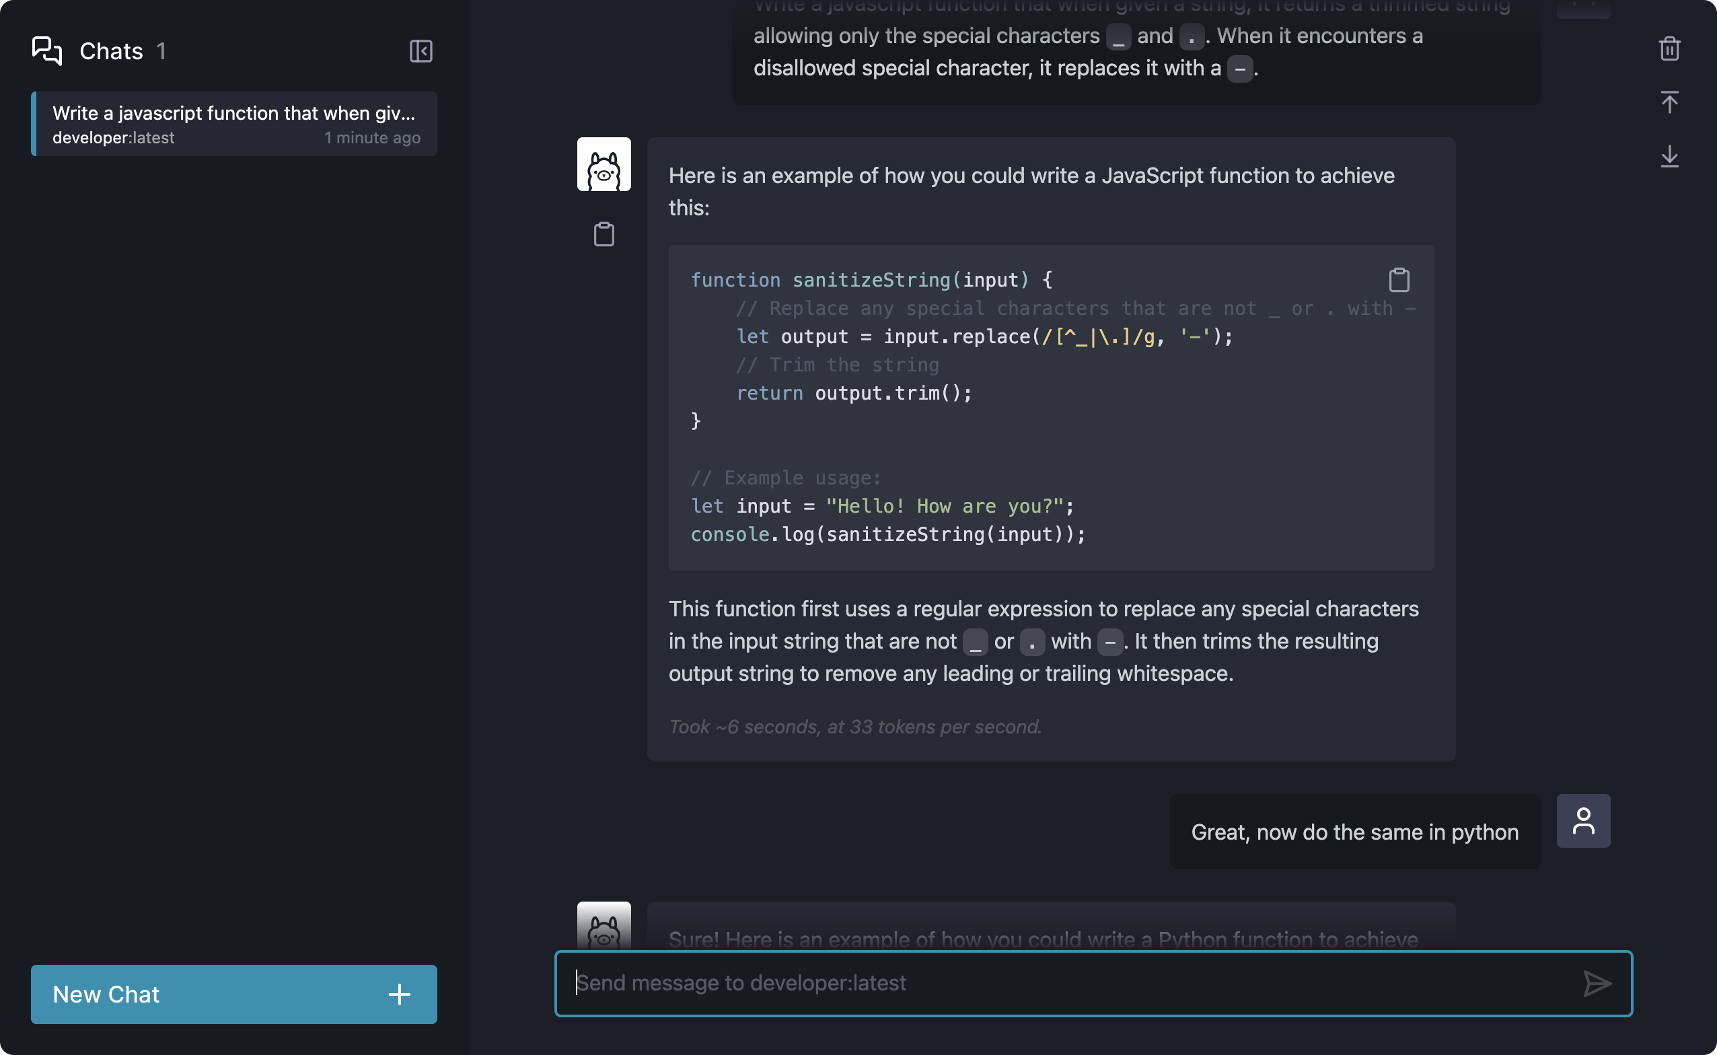Click the 'Took ~6 seconds' stats line

click(854, 727)
